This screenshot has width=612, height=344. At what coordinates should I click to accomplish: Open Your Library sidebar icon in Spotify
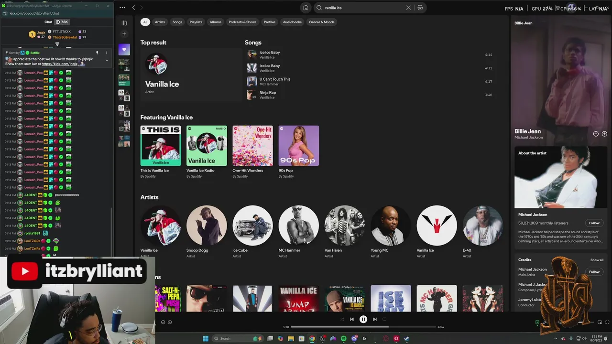124,23
